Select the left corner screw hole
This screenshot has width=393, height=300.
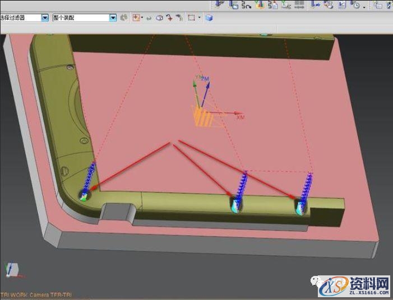point(84,195)
